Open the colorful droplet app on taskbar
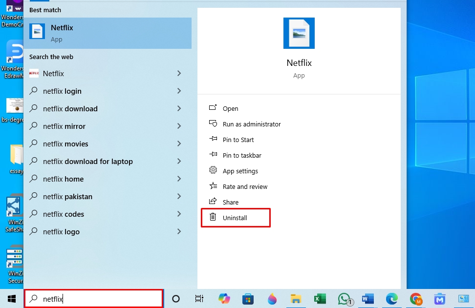475x308 pixels. point(272,299)
